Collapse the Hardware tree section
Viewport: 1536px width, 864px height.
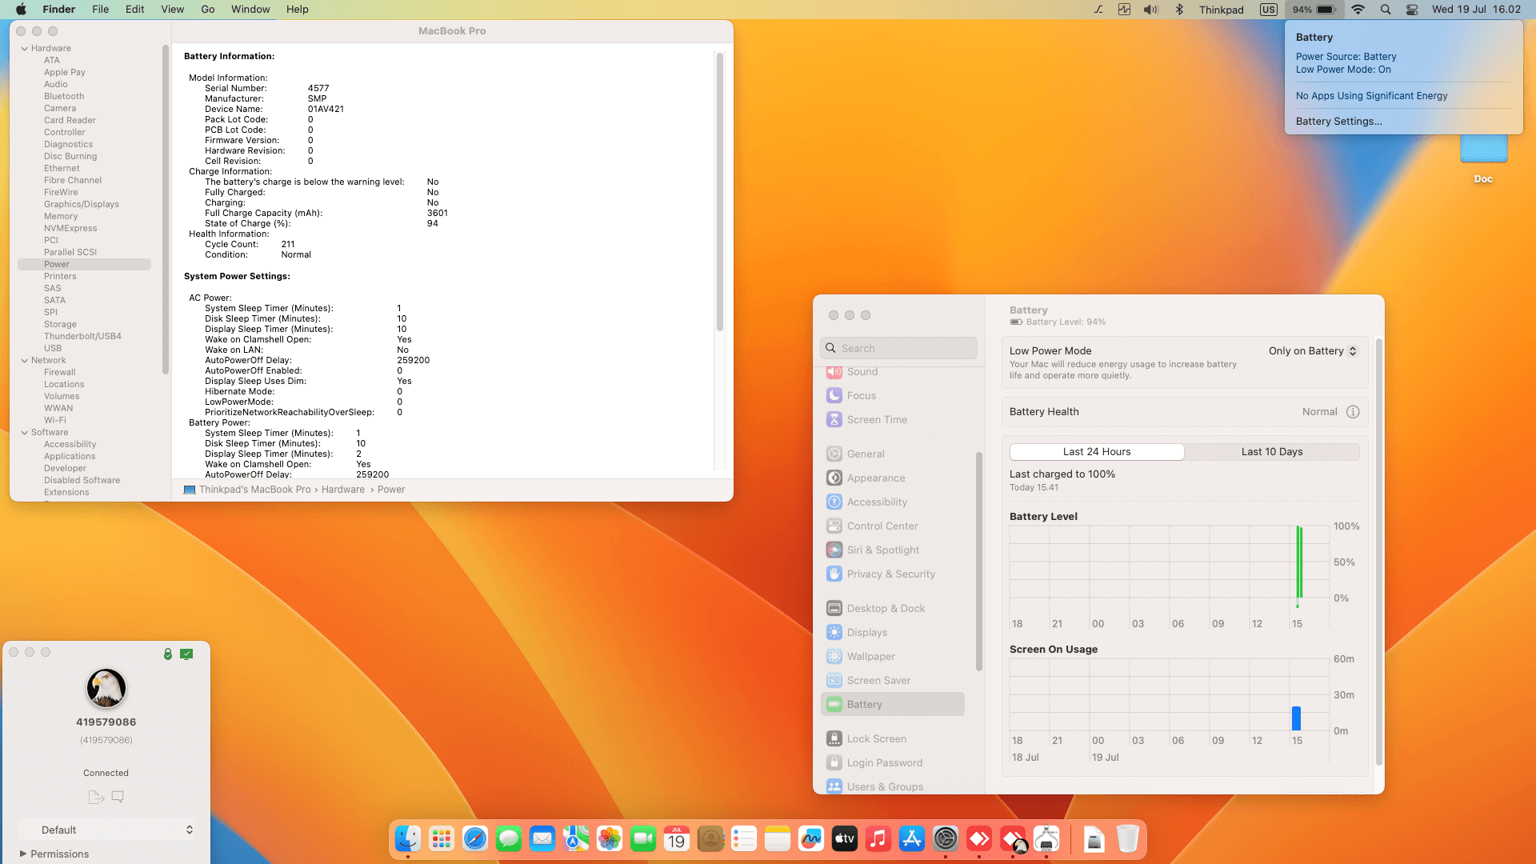(x=25, y=49)
